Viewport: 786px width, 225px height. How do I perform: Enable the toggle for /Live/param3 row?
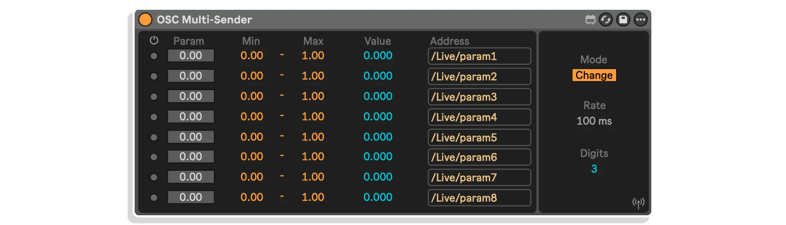[154, 97]
